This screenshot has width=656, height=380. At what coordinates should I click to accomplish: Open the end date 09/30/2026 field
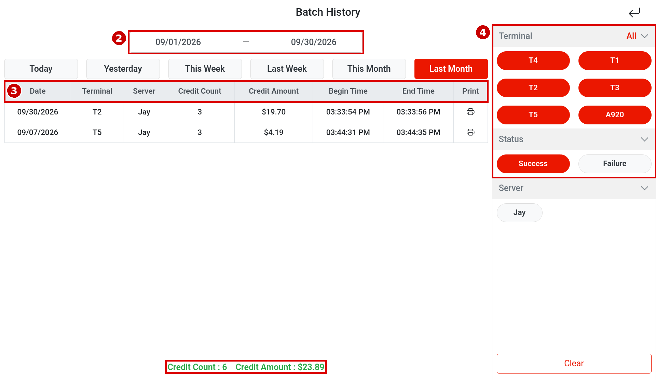[x=314, y=42]
